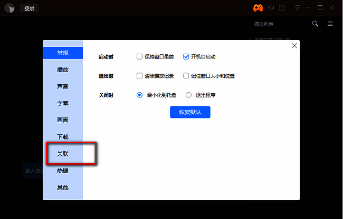
Task: Maximize the player window
Action: 320,8
